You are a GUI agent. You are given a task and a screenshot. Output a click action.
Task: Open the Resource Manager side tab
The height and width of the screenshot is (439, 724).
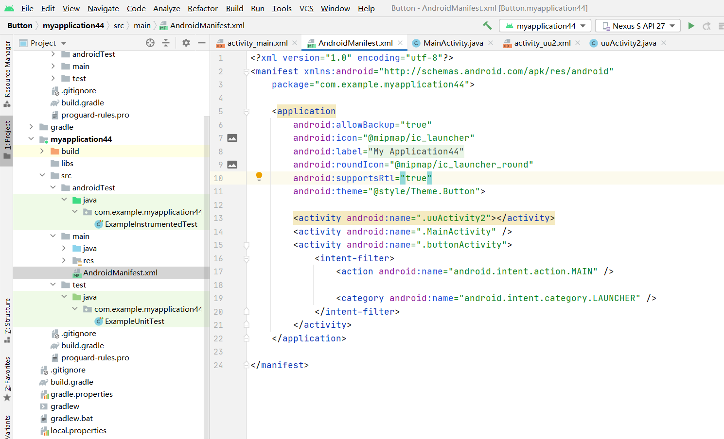[7, 74]
